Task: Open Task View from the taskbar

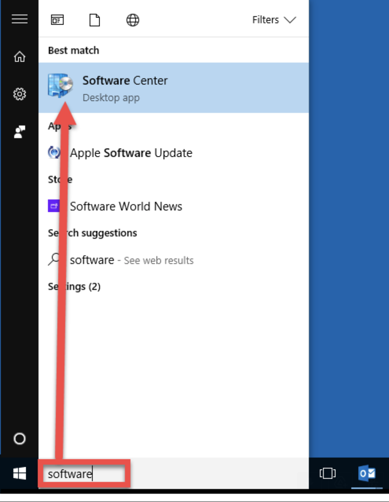Action: click(327, 474)
